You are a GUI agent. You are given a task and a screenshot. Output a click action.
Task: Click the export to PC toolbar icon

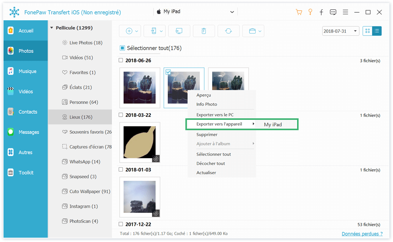pyautogui.click(x=179, y=31)
